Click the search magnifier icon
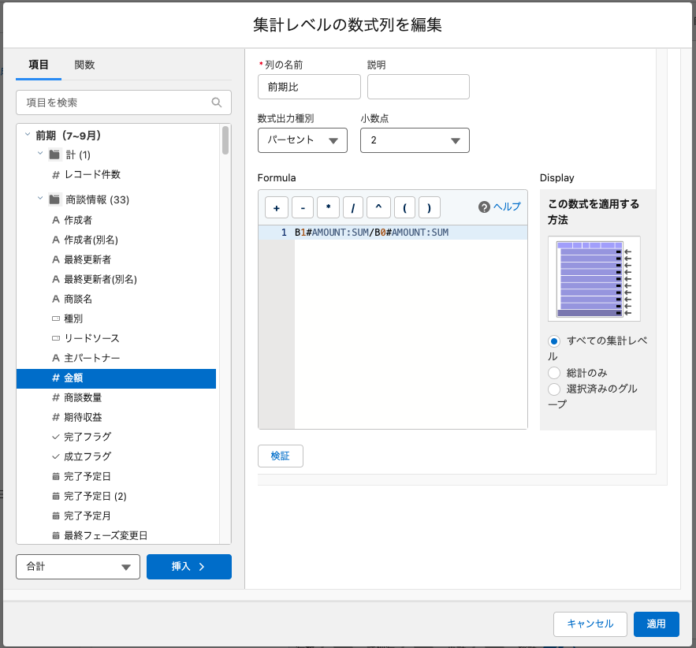Image resolution: width=696 pixels, height=648 pixels. click(x=217, y=102)
